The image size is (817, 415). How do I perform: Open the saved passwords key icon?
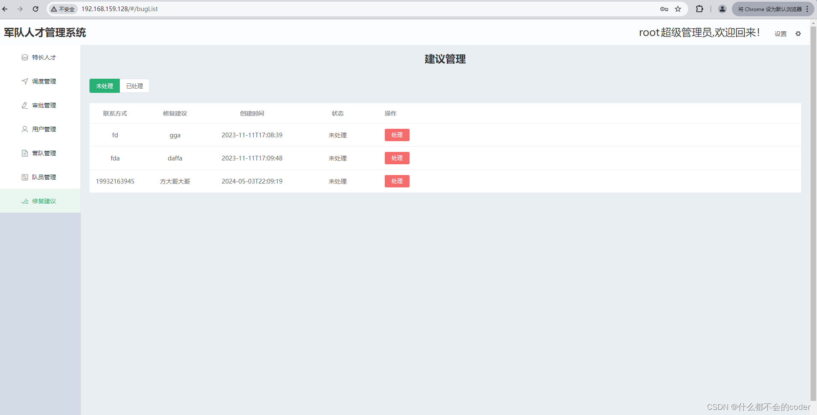[x=664, y=9]
